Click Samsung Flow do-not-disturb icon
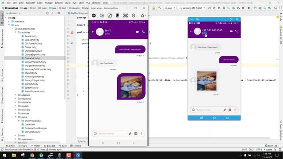This screenshot has width=283, height=159. tap(94, 15)
